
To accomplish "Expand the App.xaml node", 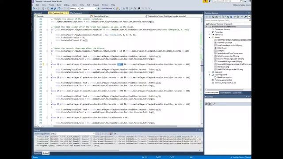I will (x=209, y=72).
